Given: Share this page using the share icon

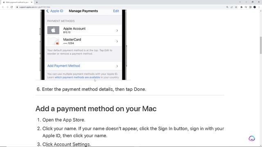Looking at the screenshot, I should pos(232,7).
